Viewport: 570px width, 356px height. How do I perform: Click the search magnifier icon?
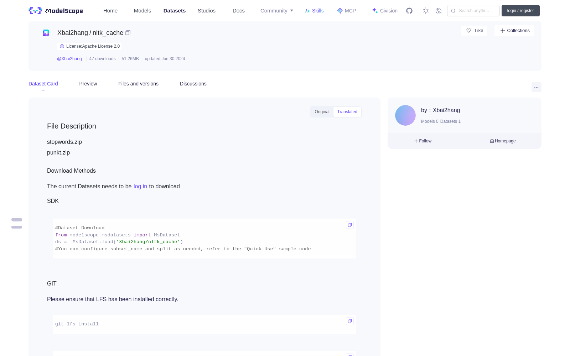(x=454, y=11)
